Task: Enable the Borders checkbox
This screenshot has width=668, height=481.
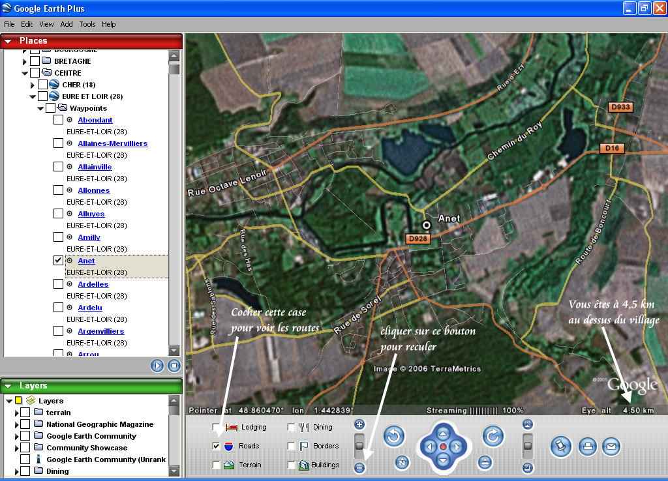Action: pos(292,446)
